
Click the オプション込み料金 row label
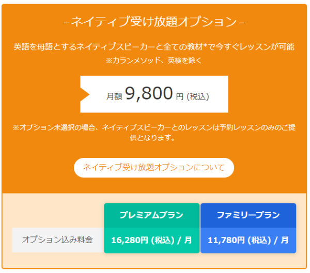pos(58,240)
